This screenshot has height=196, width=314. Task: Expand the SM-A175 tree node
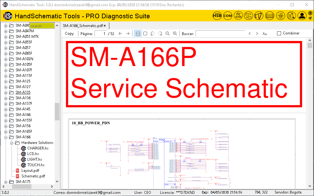pos(6,182)
